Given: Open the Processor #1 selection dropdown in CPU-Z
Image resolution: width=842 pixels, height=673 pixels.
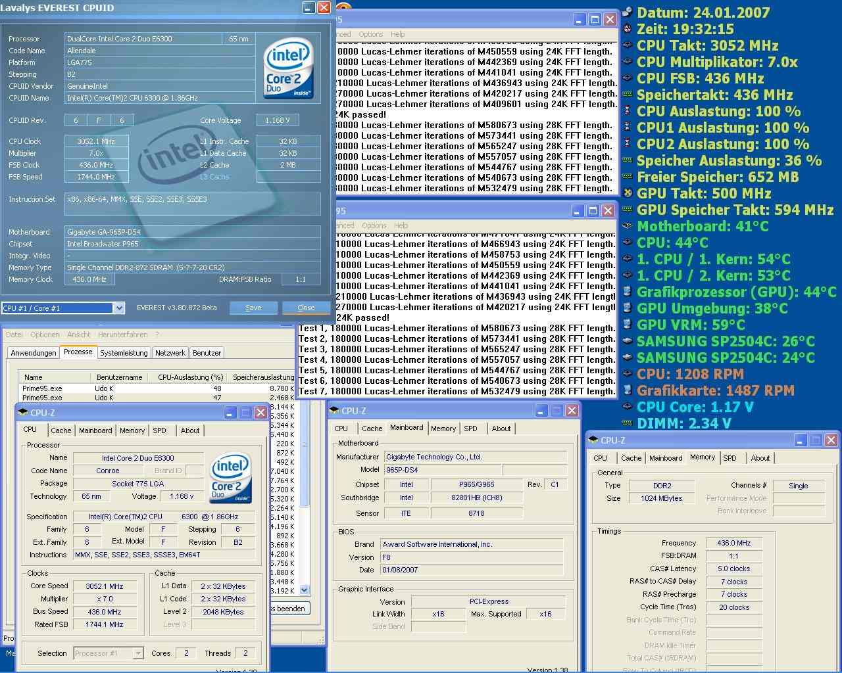Looking at the screenshot, I should (138, 653).
